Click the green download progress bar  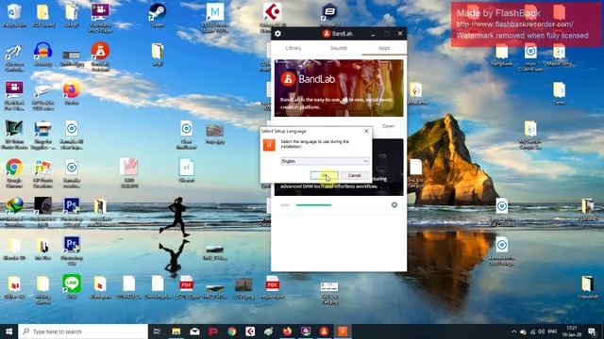tap(313, 205)
